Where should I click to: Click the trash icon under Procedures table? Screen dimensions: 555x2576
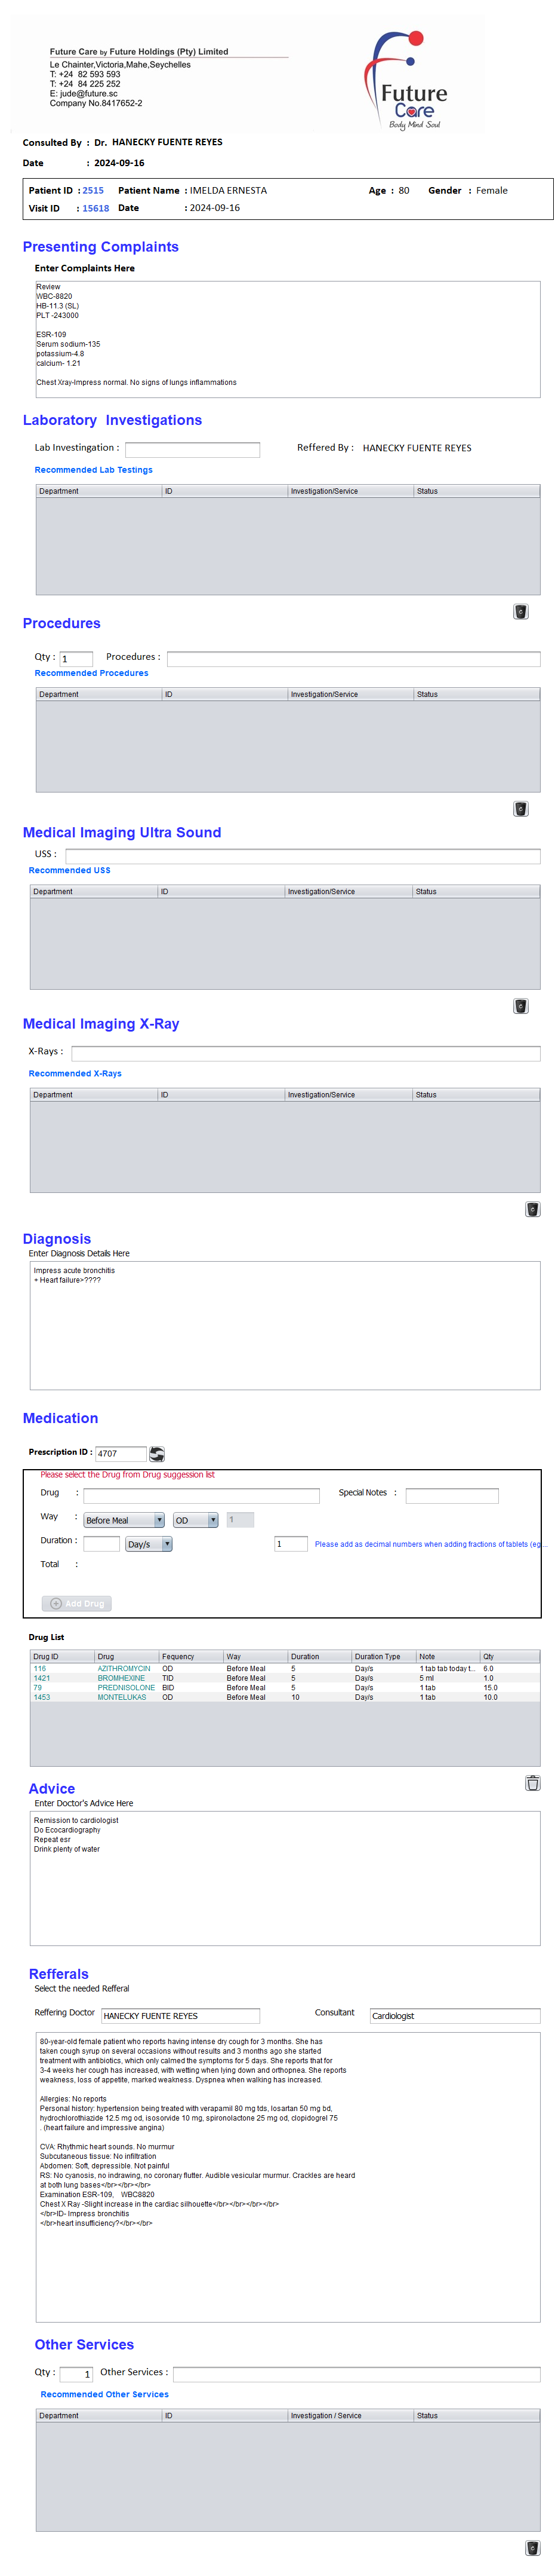point(520,809)
